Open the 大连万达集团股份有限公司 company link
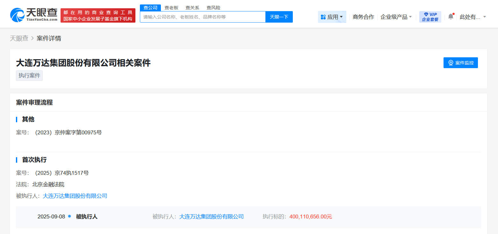Image resolution: width=498 pixels, height=234 pixels. 75,196
